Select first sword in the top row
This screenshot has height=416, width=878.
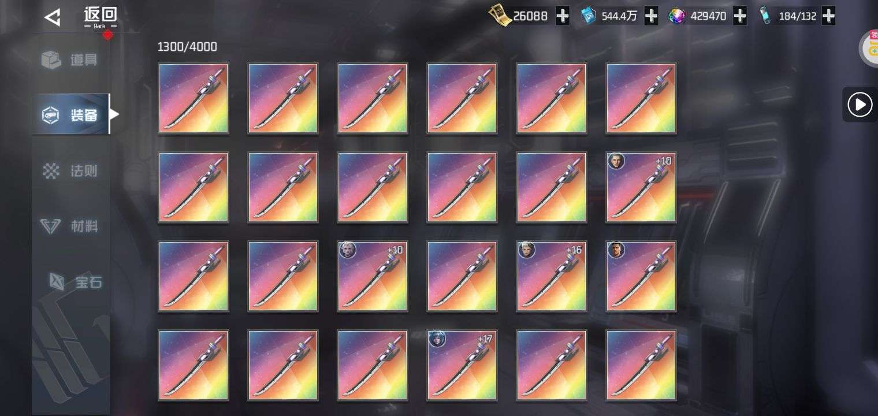194,98
